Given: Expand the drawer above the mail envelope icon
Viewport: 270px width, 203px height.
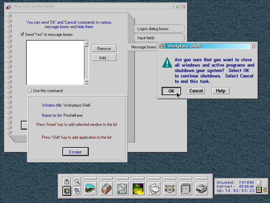Looking at the screenshot, I should [x=154, y=178].
